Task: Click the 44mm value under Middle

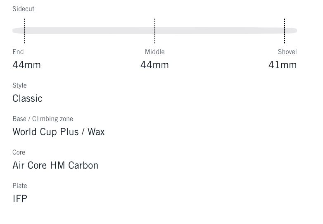Action: click(x=154, y=65)
